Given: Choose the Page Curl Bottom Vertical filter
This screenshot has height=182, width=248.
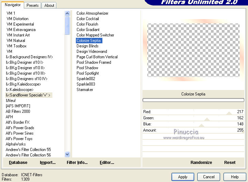Looking at the screenshot, I should click(97, 57).
